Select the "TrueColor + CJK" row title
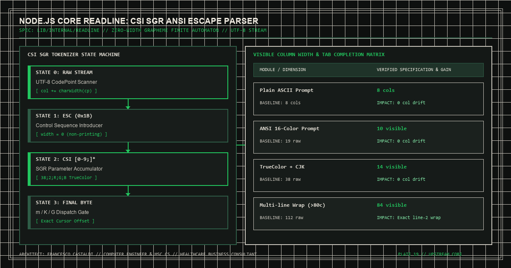Viewport: 511px width, 268px height. 282,167
